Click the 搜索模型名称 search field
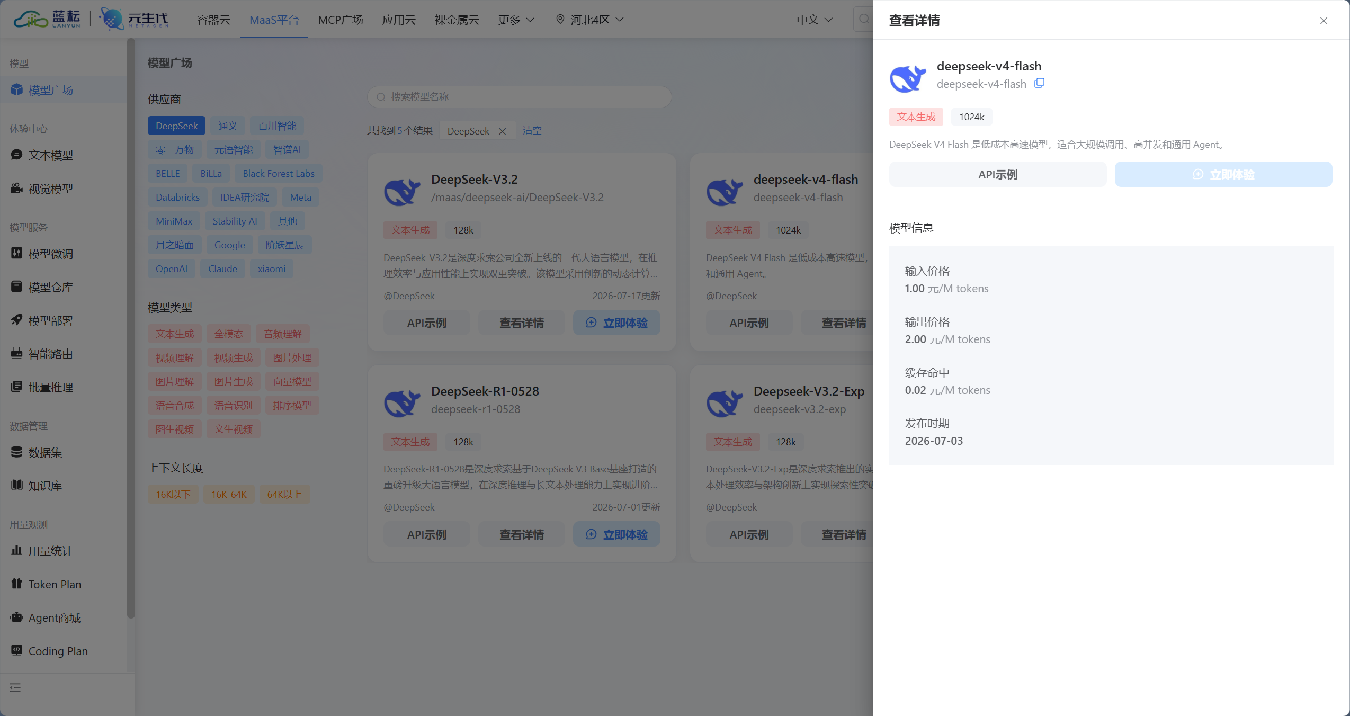 [x=520, y=97]
